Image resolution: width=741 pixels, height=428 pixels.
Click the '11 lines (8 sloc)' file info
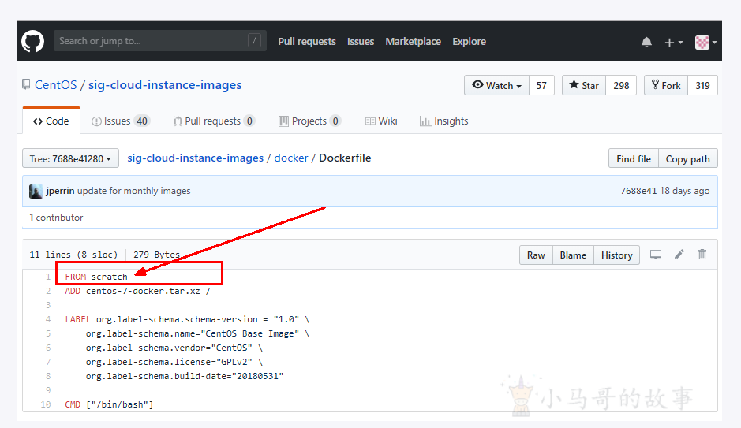[73, 255]
